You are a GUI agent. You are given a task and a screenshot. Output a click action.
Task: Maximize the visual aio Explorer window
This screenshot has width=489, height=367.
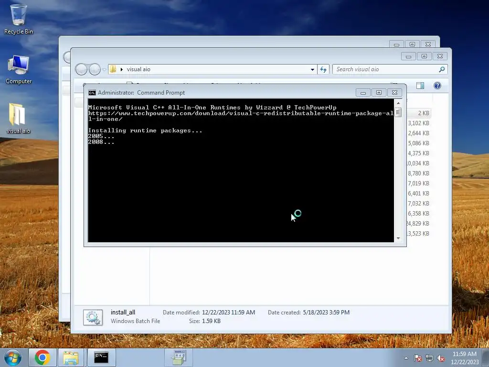(x=424, y=56)
